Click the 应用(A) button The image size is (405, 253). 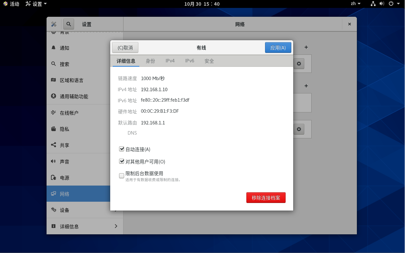point(278,48)
